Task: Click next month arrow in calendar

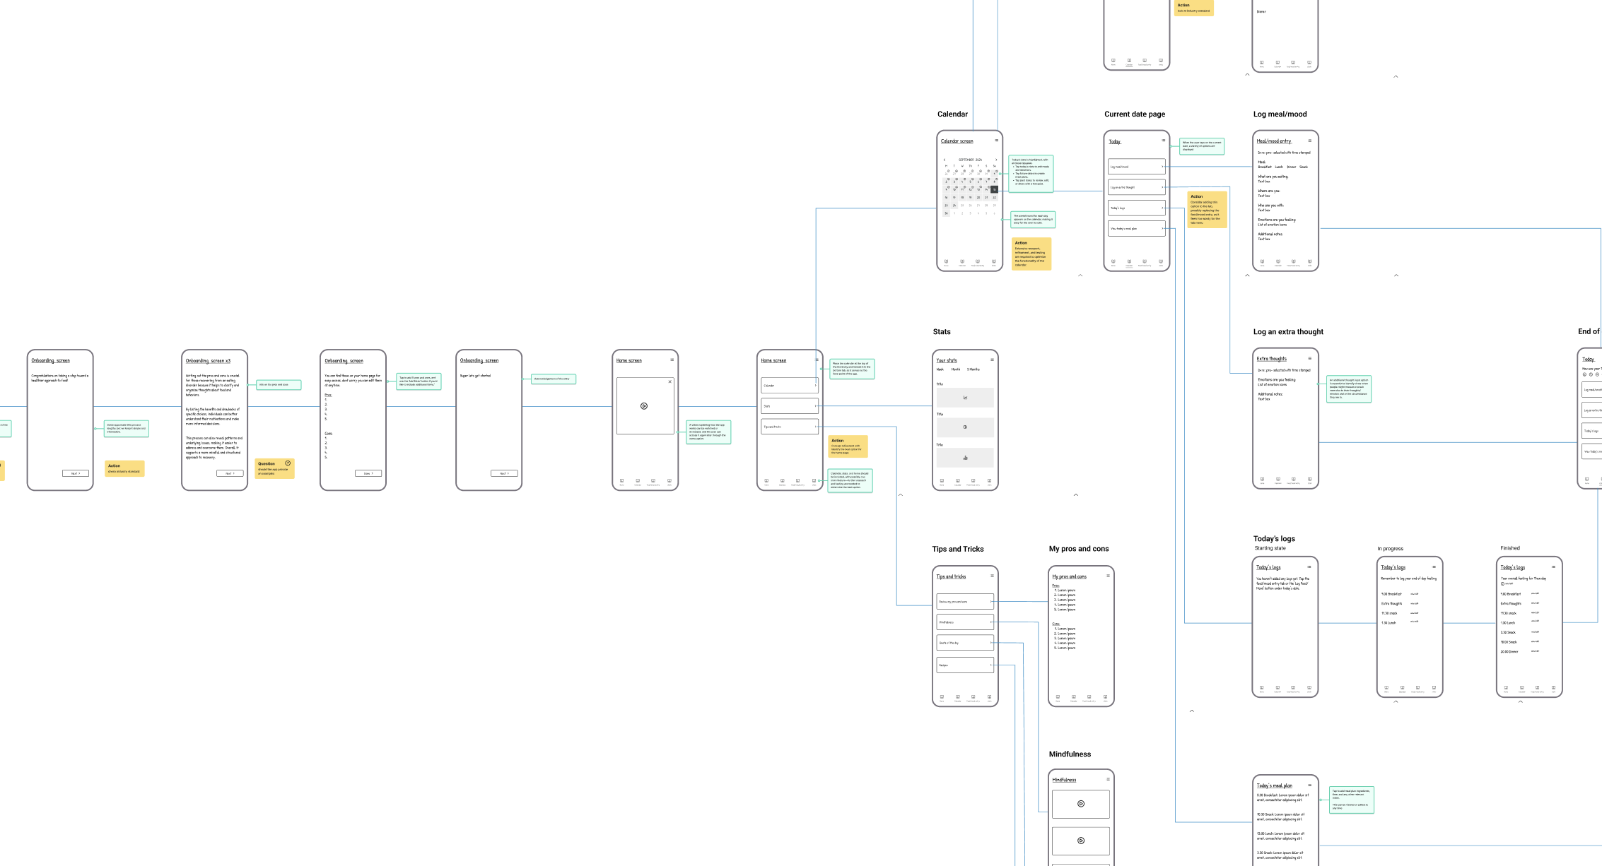Action: pos(996,160)
